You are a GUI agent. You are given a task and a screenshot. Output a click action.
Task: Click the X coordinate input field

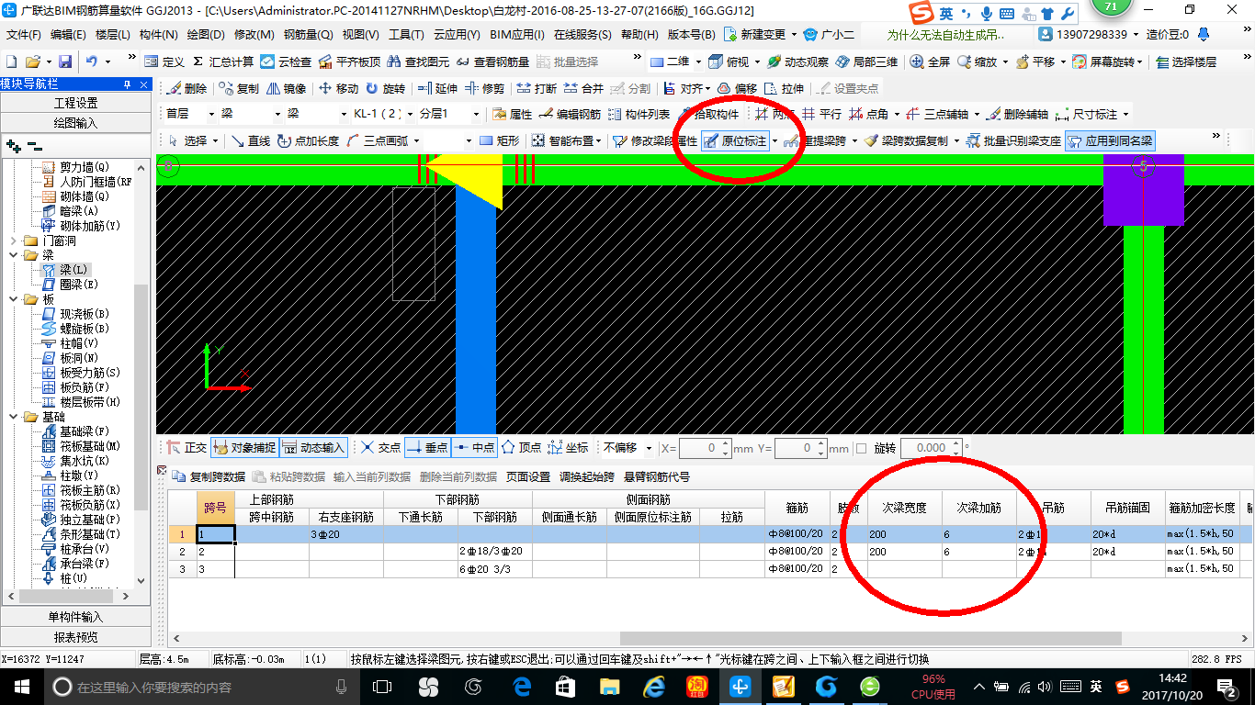click(705, 448)
